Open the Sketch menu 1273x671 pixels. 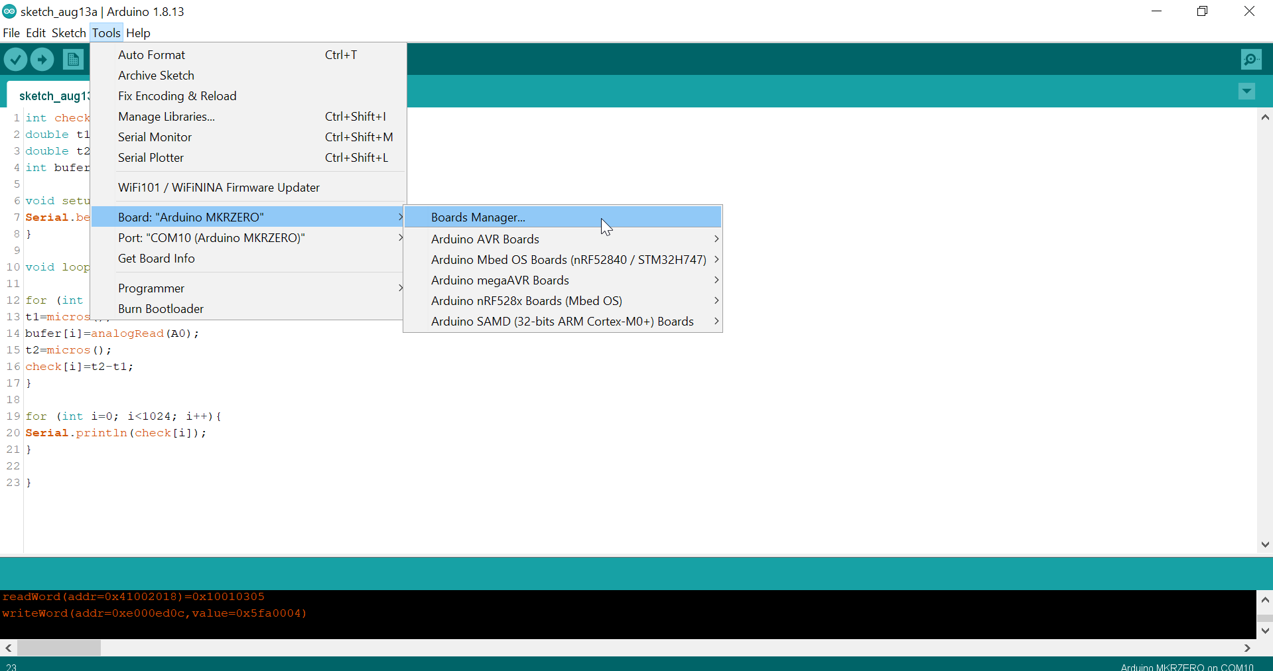point(69,32)
